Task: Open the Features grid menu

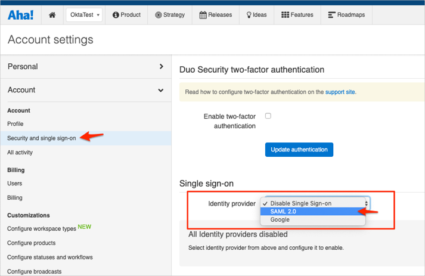Action: coord(297,15)
